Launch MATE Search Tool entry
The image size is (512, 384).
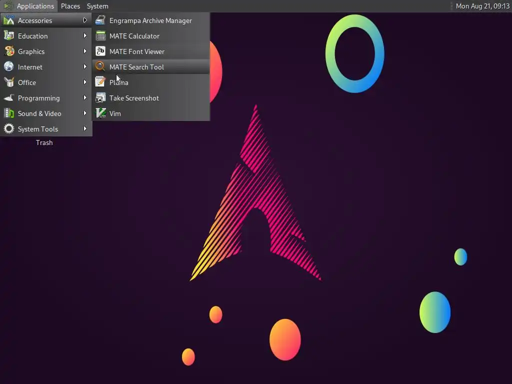pos(151,67)
